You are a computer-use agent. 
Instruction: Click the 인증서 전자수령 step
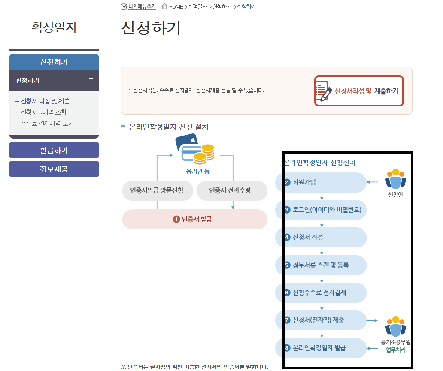click(x=232, y=190)
